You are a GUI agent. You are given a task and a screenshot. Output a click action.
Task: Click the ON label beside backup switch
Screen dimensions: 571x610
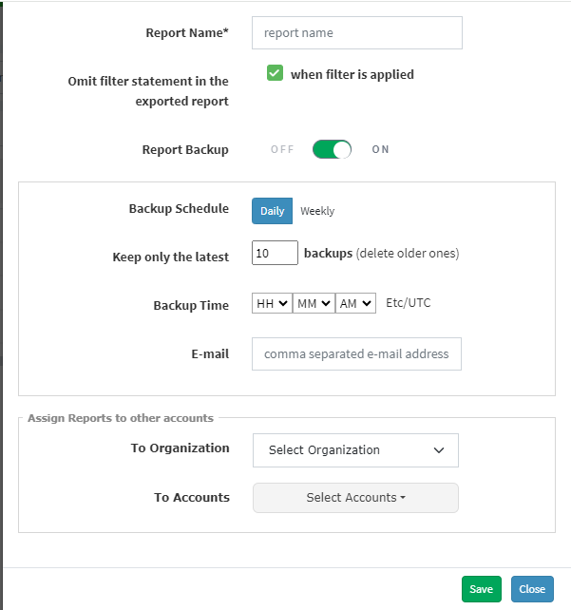[x=380, y=149]
